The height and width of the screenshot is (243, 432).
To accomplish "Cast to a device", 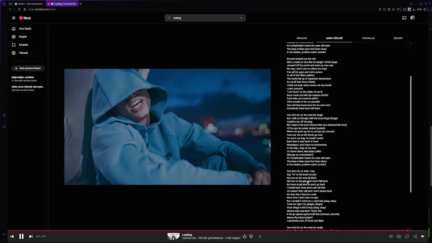I will [404, 18].
